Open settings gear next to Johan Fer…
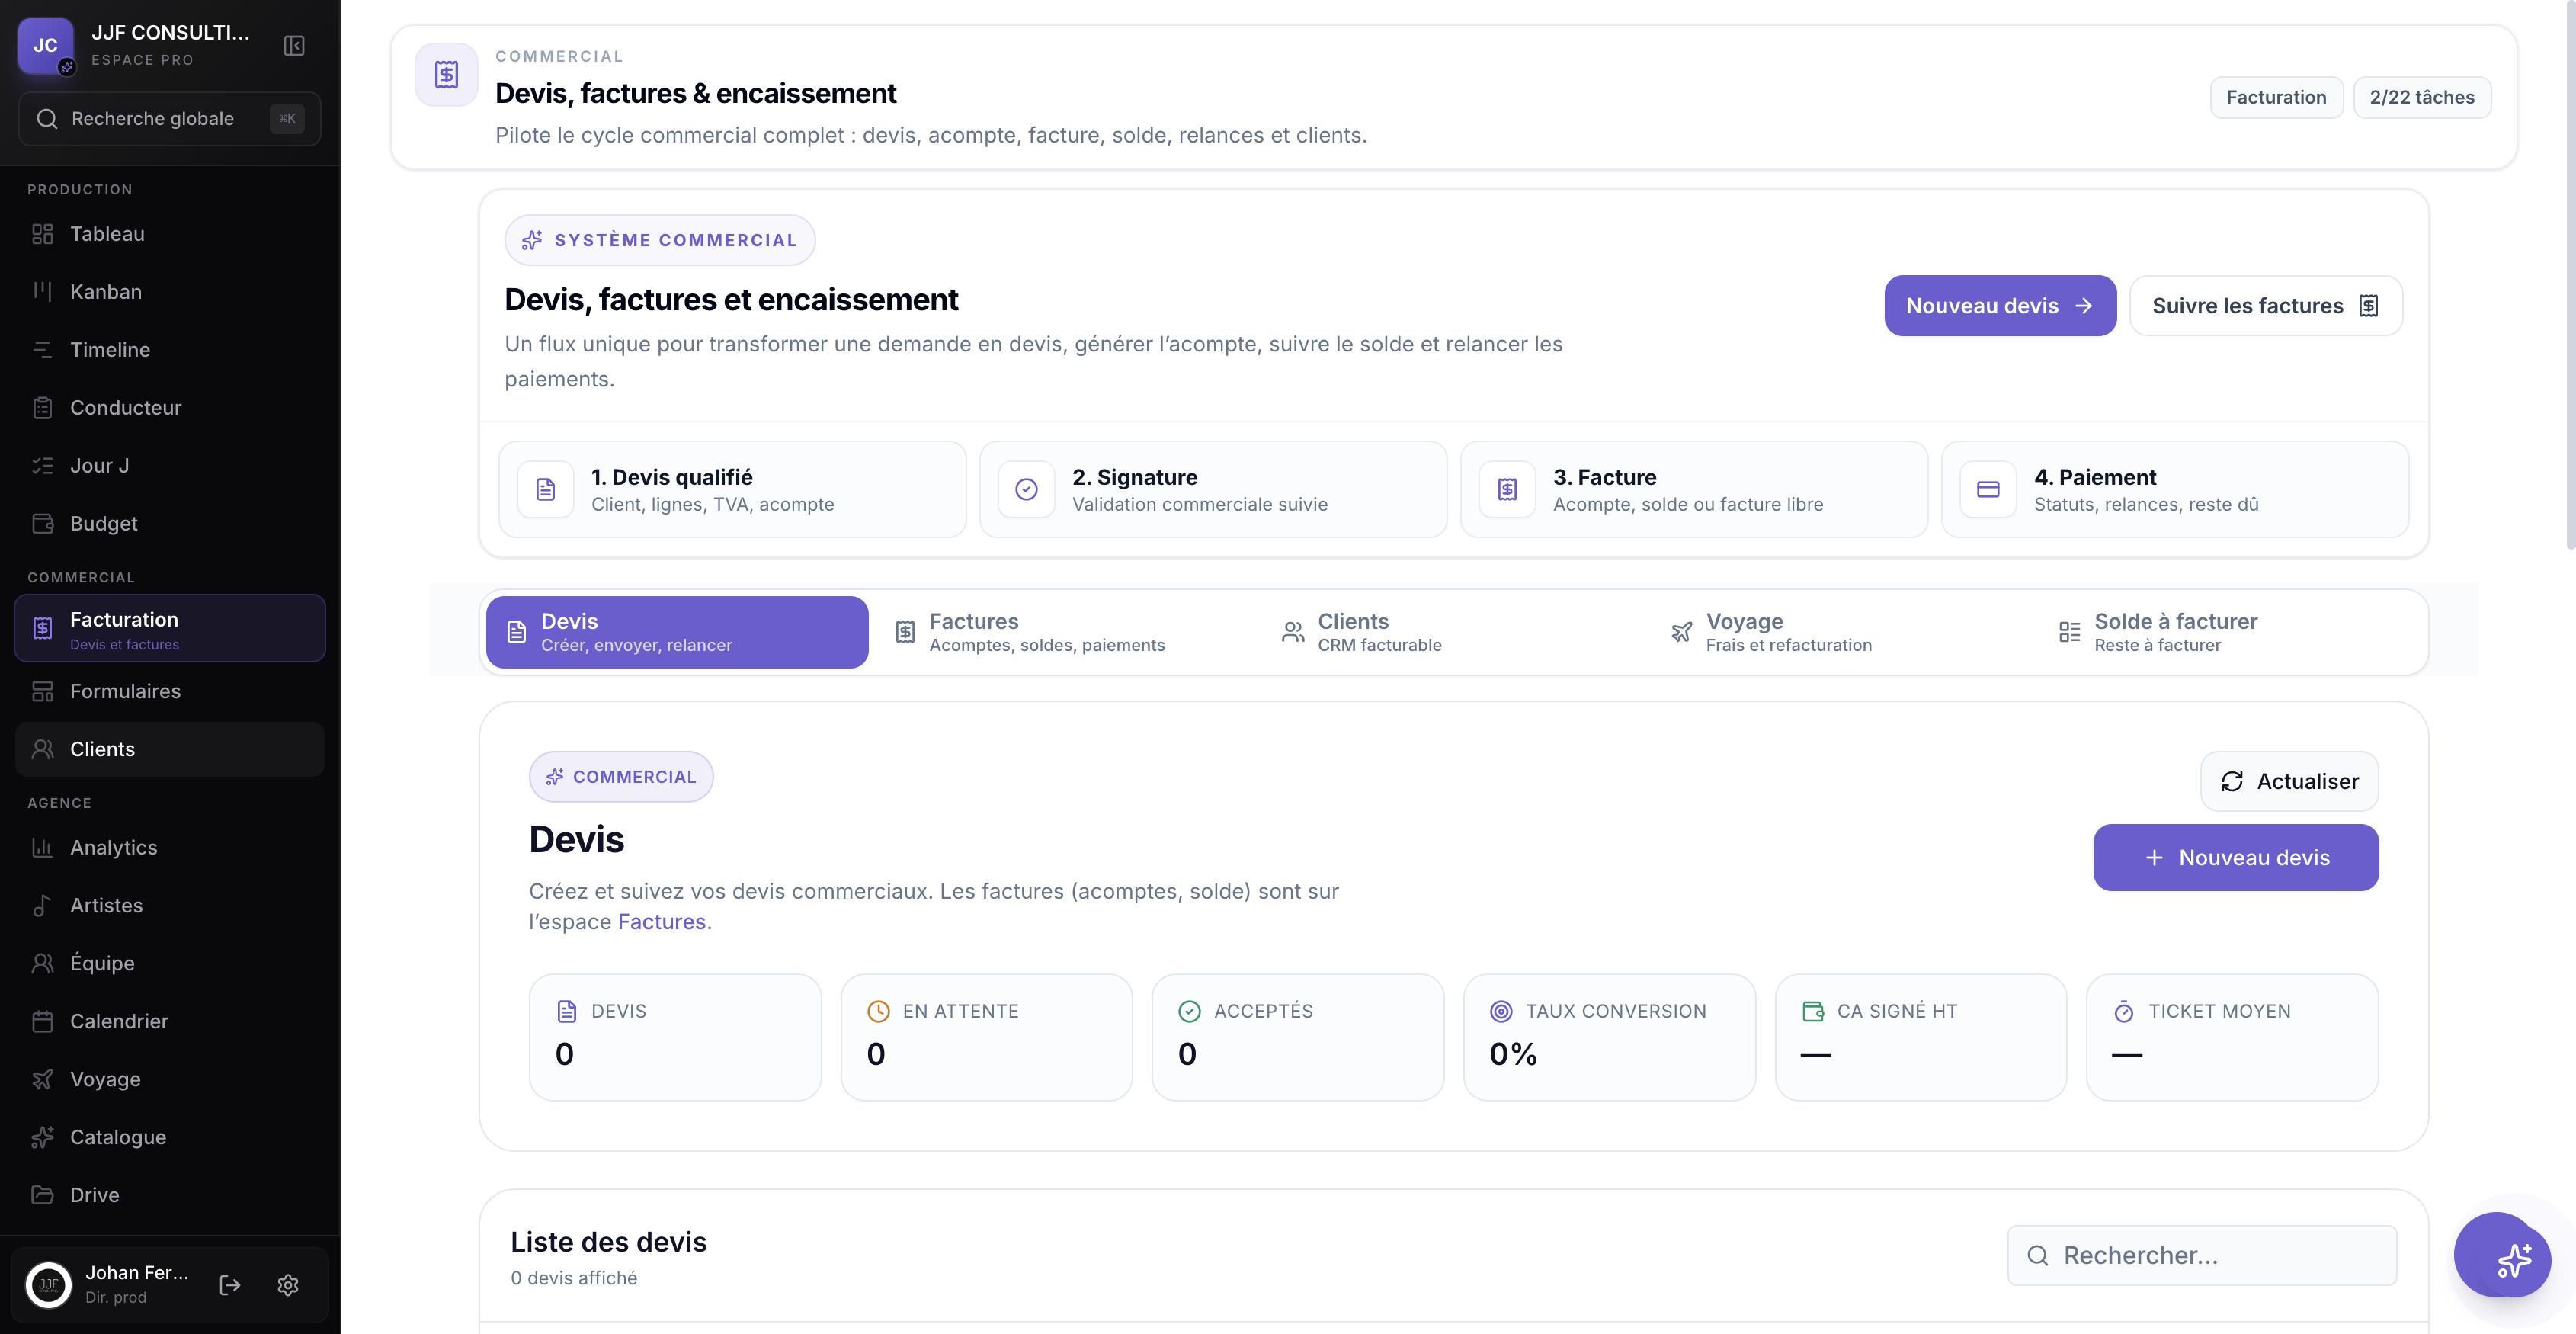Screen dimensions: 2576x1334 pos(288,1285)
